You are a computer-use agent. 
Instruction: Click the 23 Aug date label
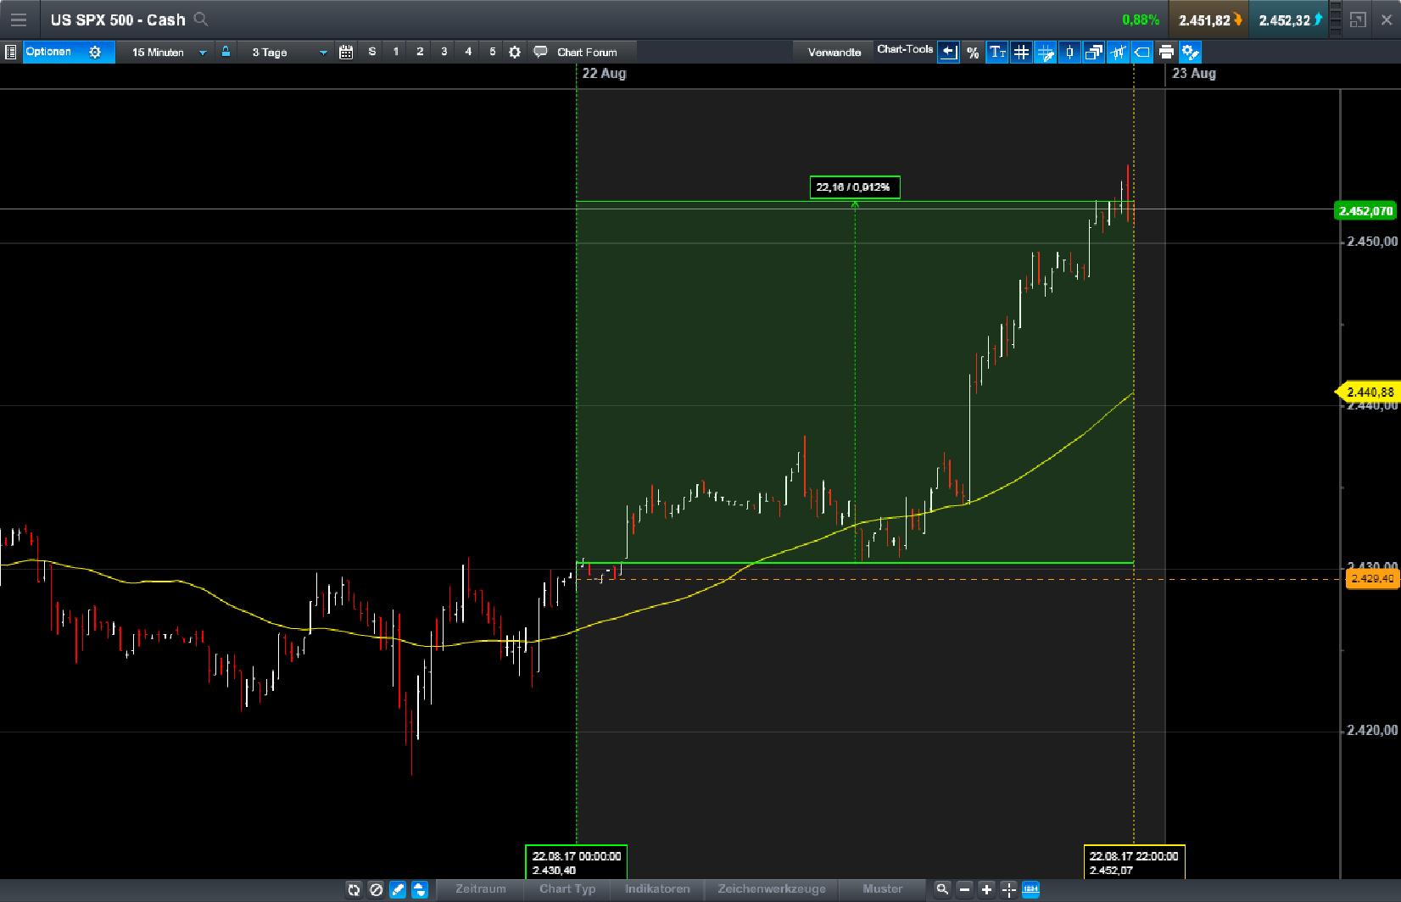(1194, 74)
